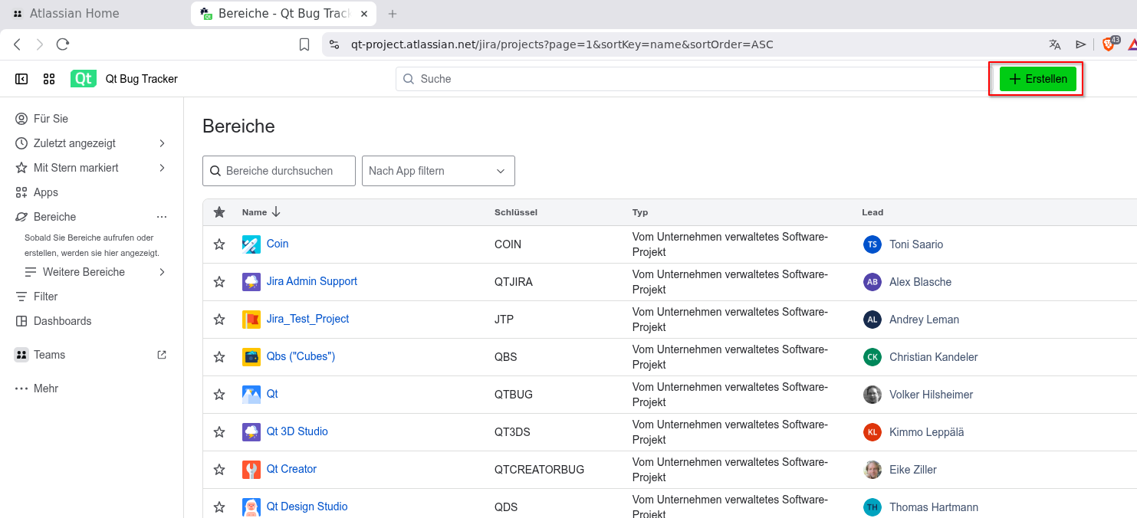Image resolution: width=1137 pixels, height=518 pixels.
Task: Toggle the star for Jira Admin Support
Action: tap(219, 282)
